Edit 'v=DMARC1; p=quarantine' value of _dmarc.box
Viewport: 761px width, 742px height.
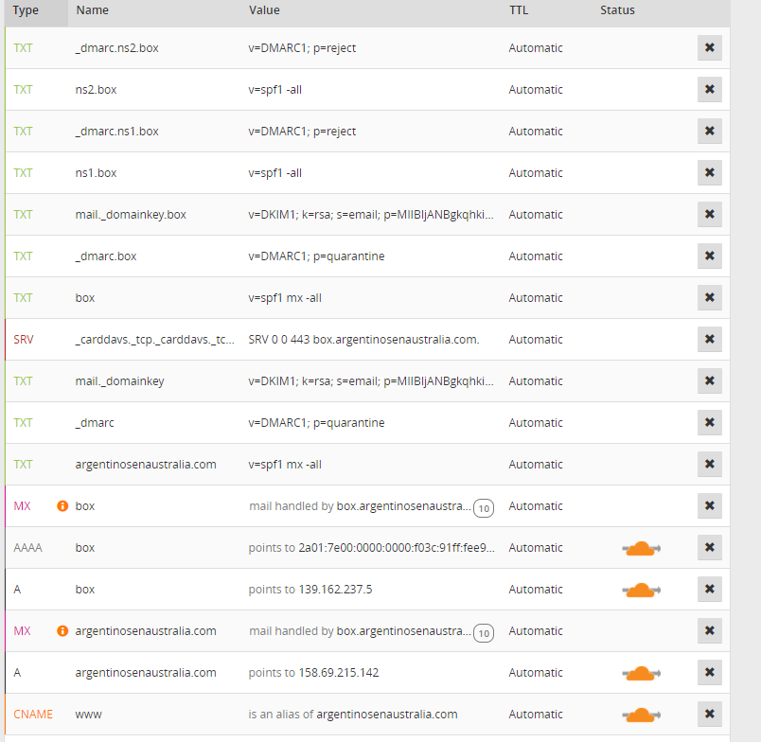316,256
